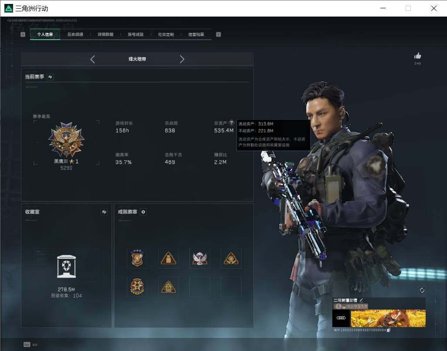This screenshot has height=351, width=447.
Task: Click the rotate character model icon
Action: [x=422, y=290]
